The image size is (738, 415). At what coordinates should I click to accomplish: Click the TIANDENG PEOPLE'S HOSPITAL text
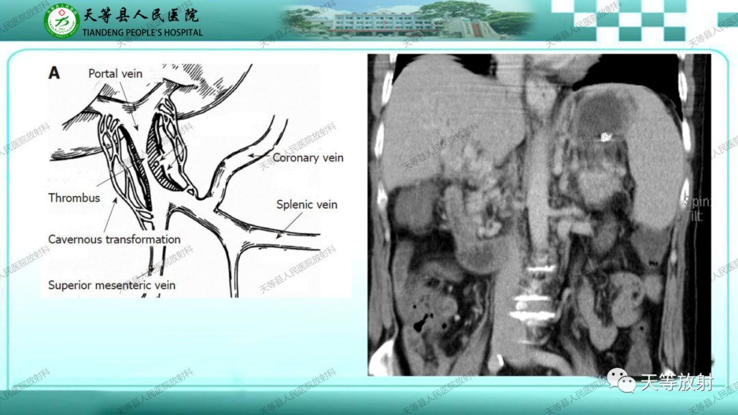coord(142,33)
